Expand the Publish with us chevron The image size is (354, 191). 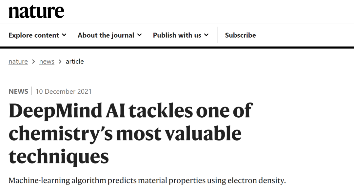(206, 35)
